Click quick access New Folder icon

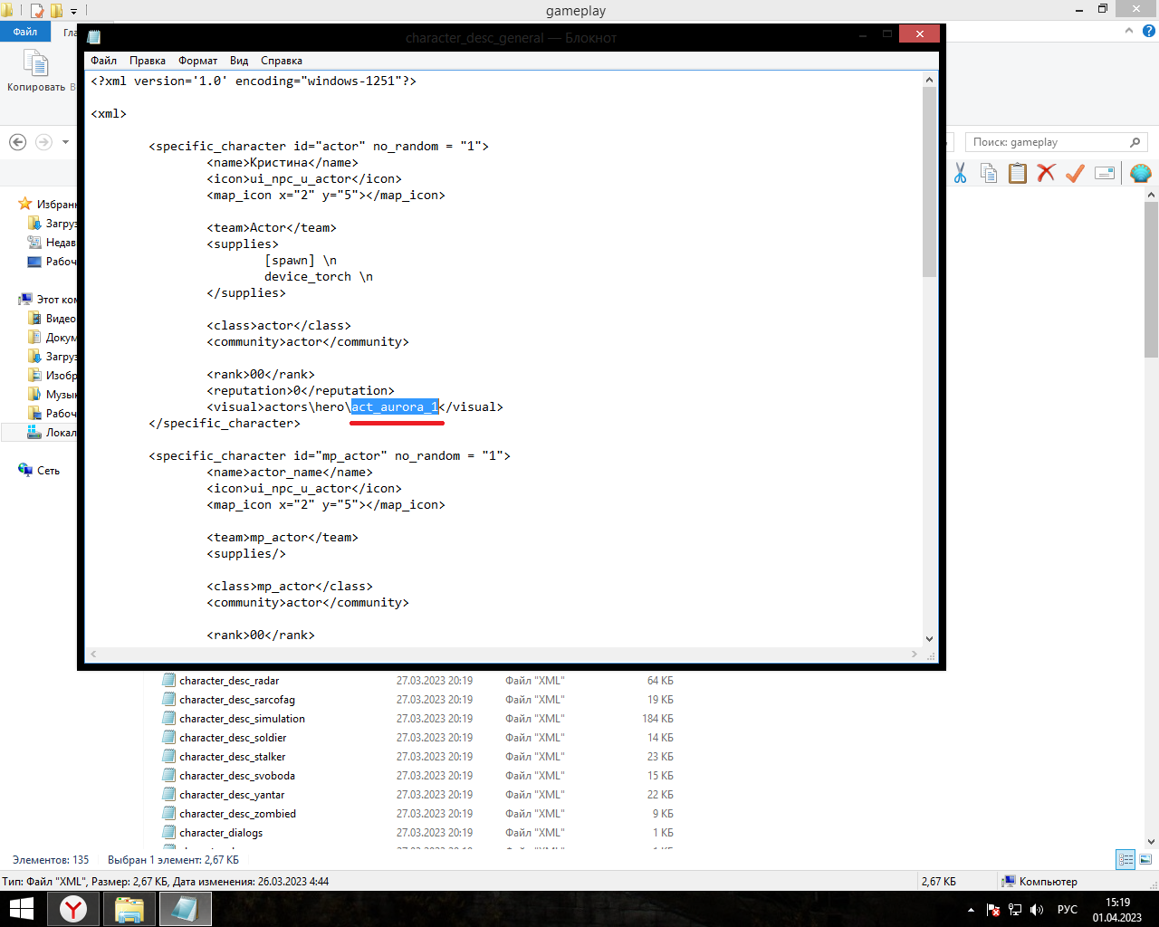56,11
